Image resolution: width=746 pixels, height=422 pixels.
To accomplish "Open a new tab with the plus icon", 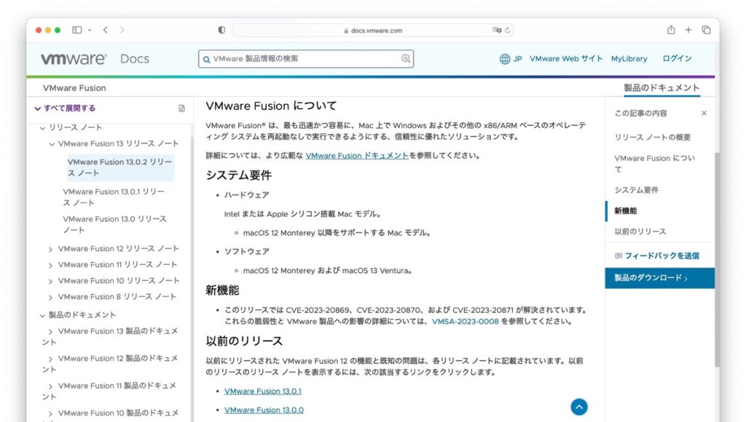I will pyautogui.click(x=688, y=30).
